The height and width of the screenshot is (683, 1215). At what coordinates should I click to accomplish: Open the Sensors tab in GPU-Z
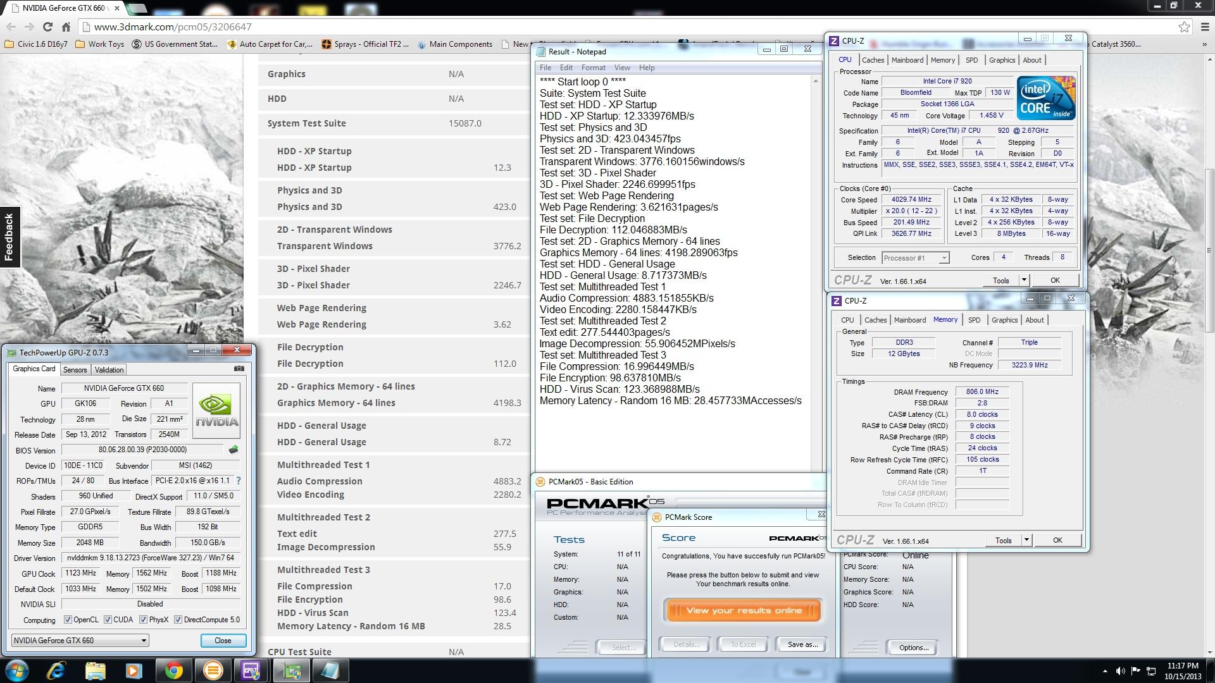coord(75,370)
